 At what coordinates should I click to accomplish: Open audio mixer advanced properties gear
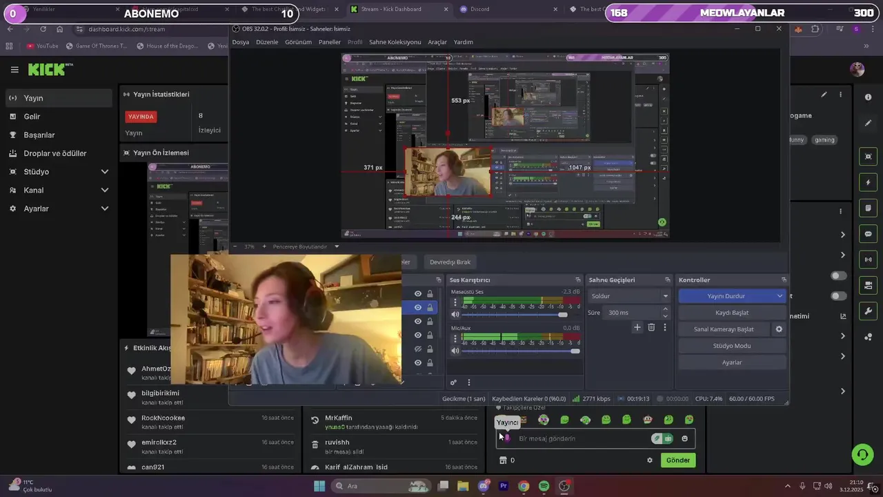pos(453,382)
